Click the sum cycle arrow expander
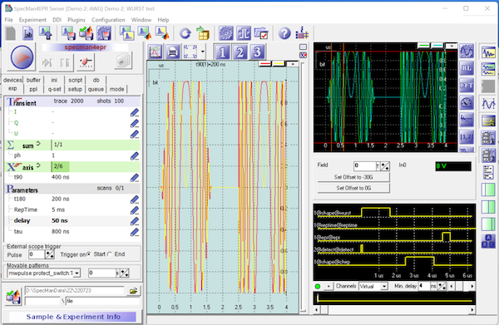 point(38,144)
